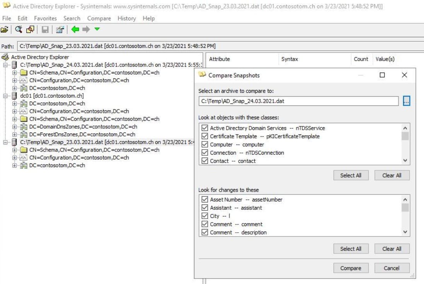Click server icon of AD_Snap_23.03.2021.dat tree node
Screen dimensions: 424x284
(14, 142)
